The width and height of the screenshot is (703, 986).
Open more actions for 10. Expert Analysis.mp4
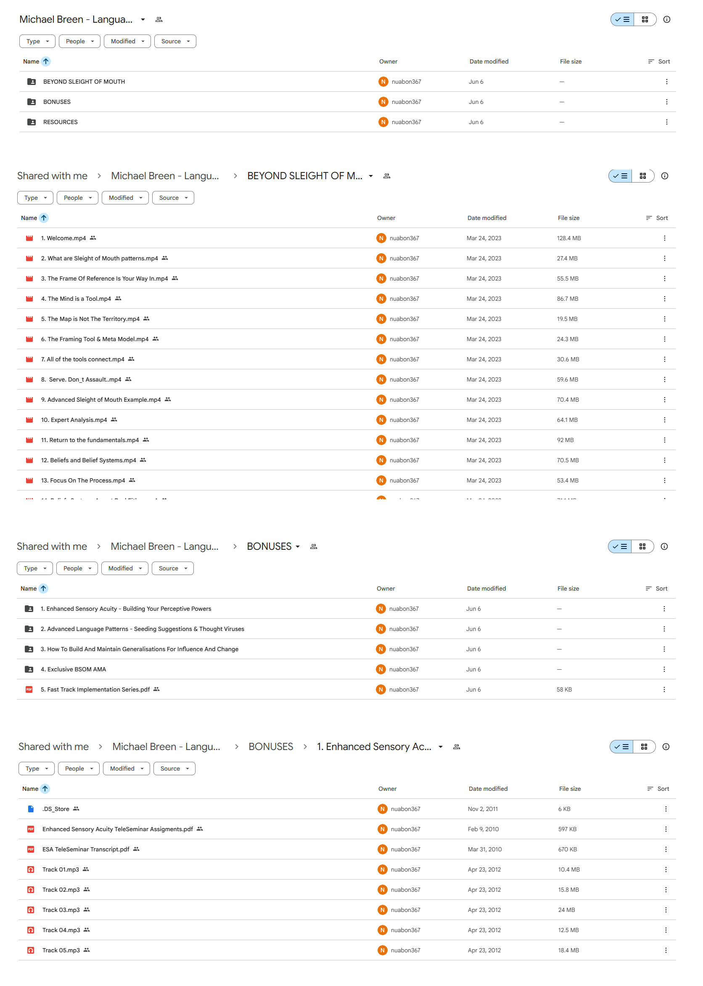pyautogui.click(x=664, y=420)
